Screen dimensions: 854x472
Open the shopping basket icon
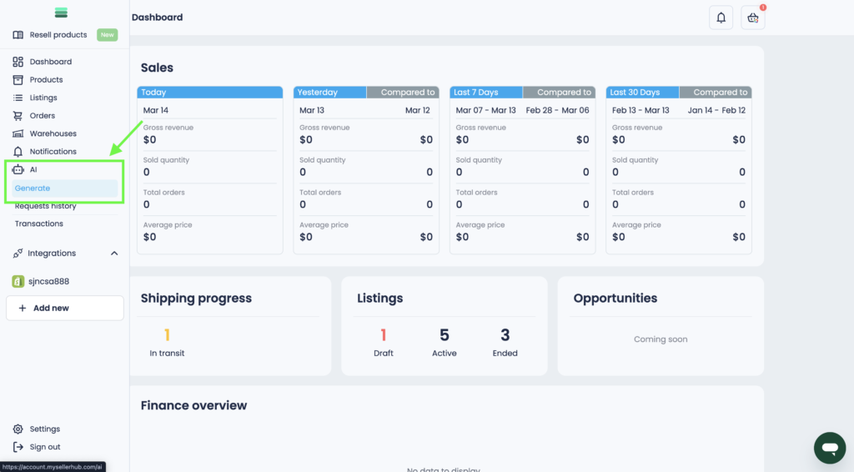click(753, 18)
